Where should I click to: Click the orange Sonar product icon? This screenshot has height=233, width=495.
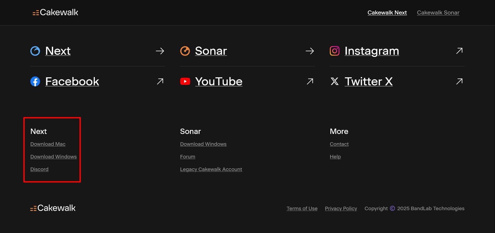pyautogui.click(x=185, y=51)
